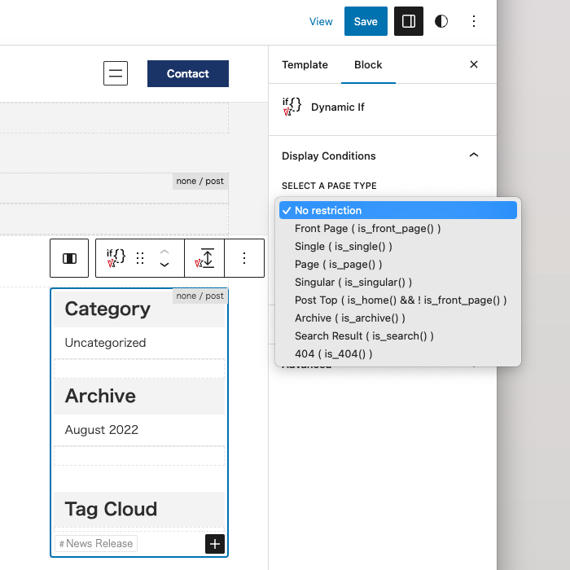The image size is (570, 570).
Task: Collapse the Display Conditions section
Action: [x=474, y=156]
